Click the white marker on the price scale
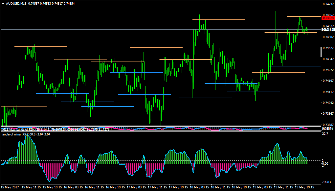Screen dimensions: 335x191 pyautogui.click(x=321, y=52)
